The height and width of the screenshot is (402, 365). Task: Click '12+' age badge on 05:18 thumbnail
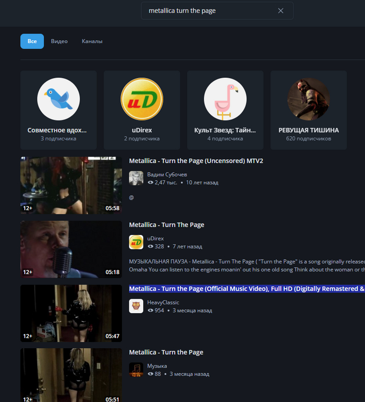point(28,273)
